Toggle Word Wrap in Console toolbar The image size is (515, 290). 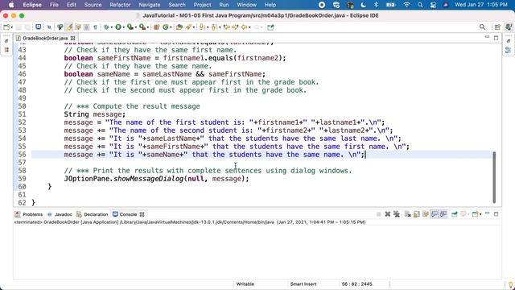click(426, 214)
